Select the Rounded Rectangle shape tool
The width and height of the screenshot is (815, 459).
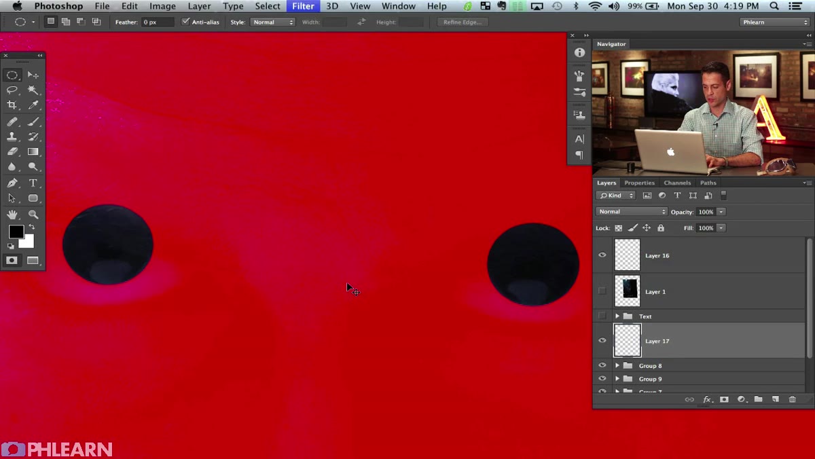(x=33, y=198)
